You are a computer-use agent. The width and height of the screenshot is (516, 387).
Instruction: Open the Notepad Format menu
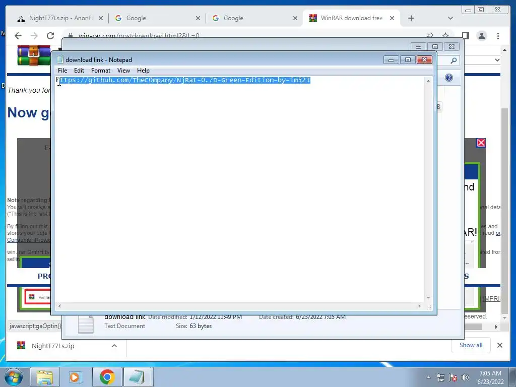[x=101, y=71]
